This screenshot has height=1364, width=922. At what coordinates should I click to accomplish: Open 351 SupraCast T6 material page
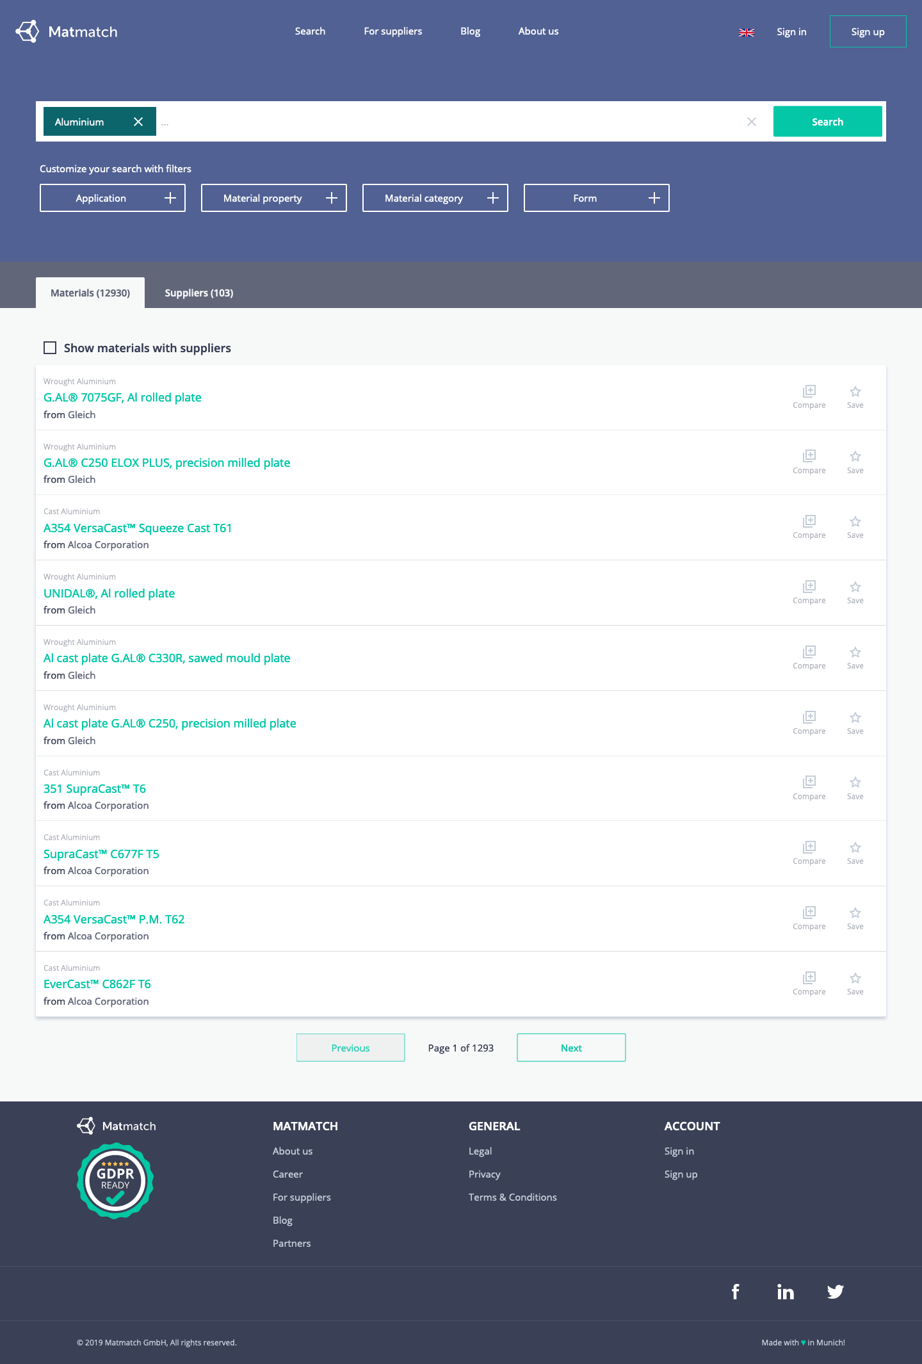click(95, 789)
